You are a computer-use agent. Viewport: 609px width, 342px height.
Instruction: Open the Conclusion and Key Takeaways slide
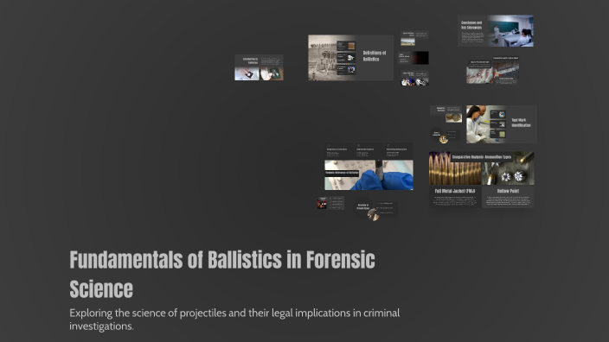pyautogui.click(x=496, y=31)
